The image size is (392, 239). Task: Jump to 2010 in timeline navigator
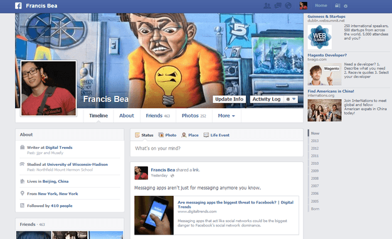[315, 163]
